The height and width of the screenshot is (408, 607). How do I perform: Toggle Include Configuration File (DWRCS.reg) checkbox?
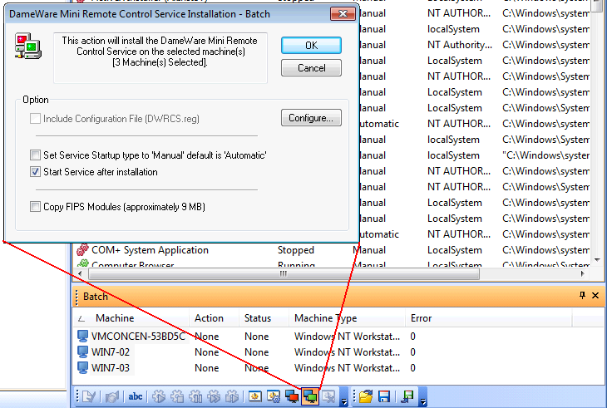coord(35,118)
